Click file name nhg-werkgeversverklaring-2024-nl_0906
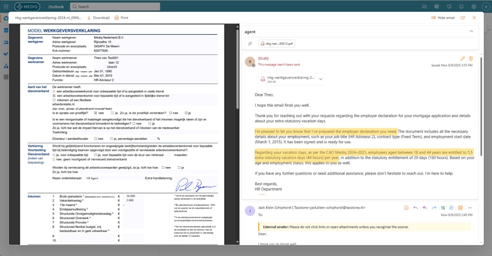492x256 pixels. [48, 18]
